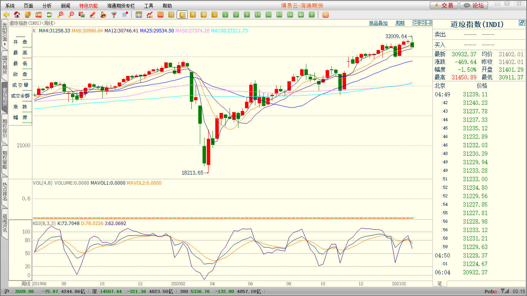
Task: Click the 交易 trade button
Action: click(x=444, y=5)
